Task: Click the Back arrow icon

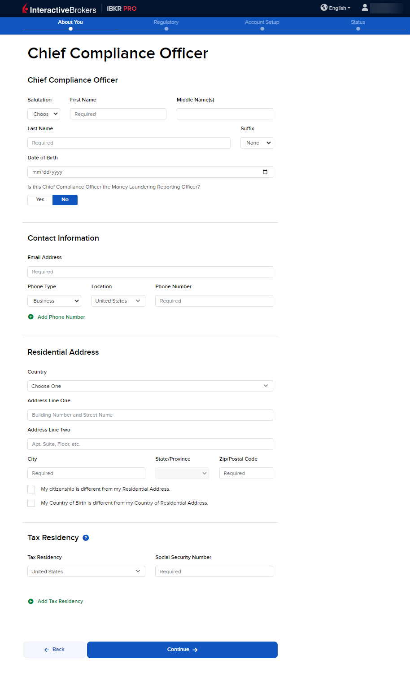Action: (x=47, y=650)
